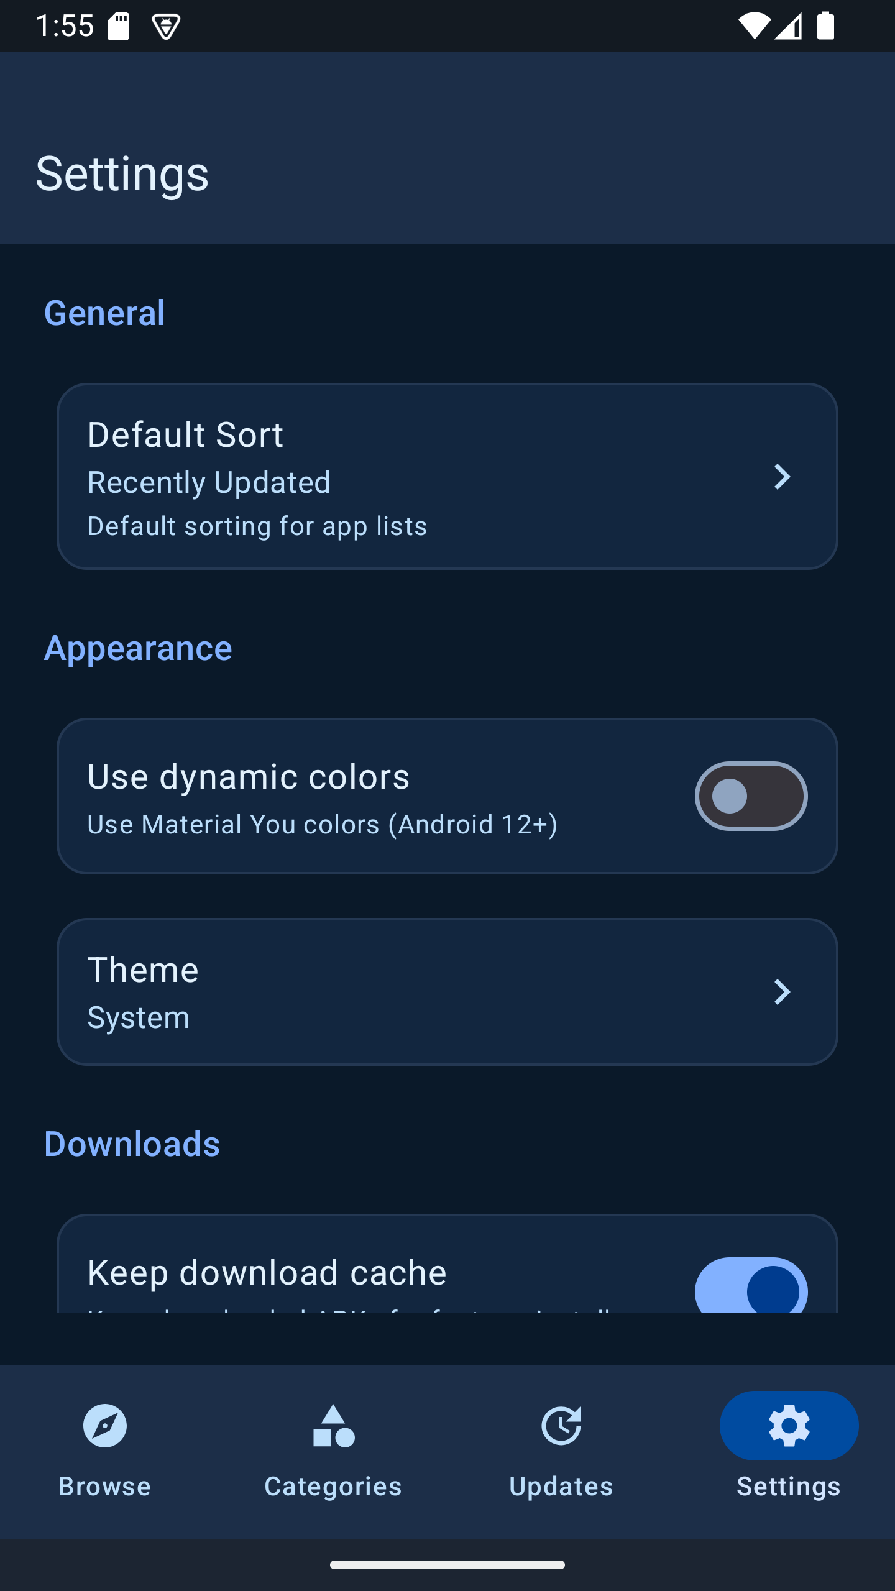Image resolution: width=895 pixels, height=1591 pixels.
Task: Select the Settings gear icon
Action: tap(789, 1426)
